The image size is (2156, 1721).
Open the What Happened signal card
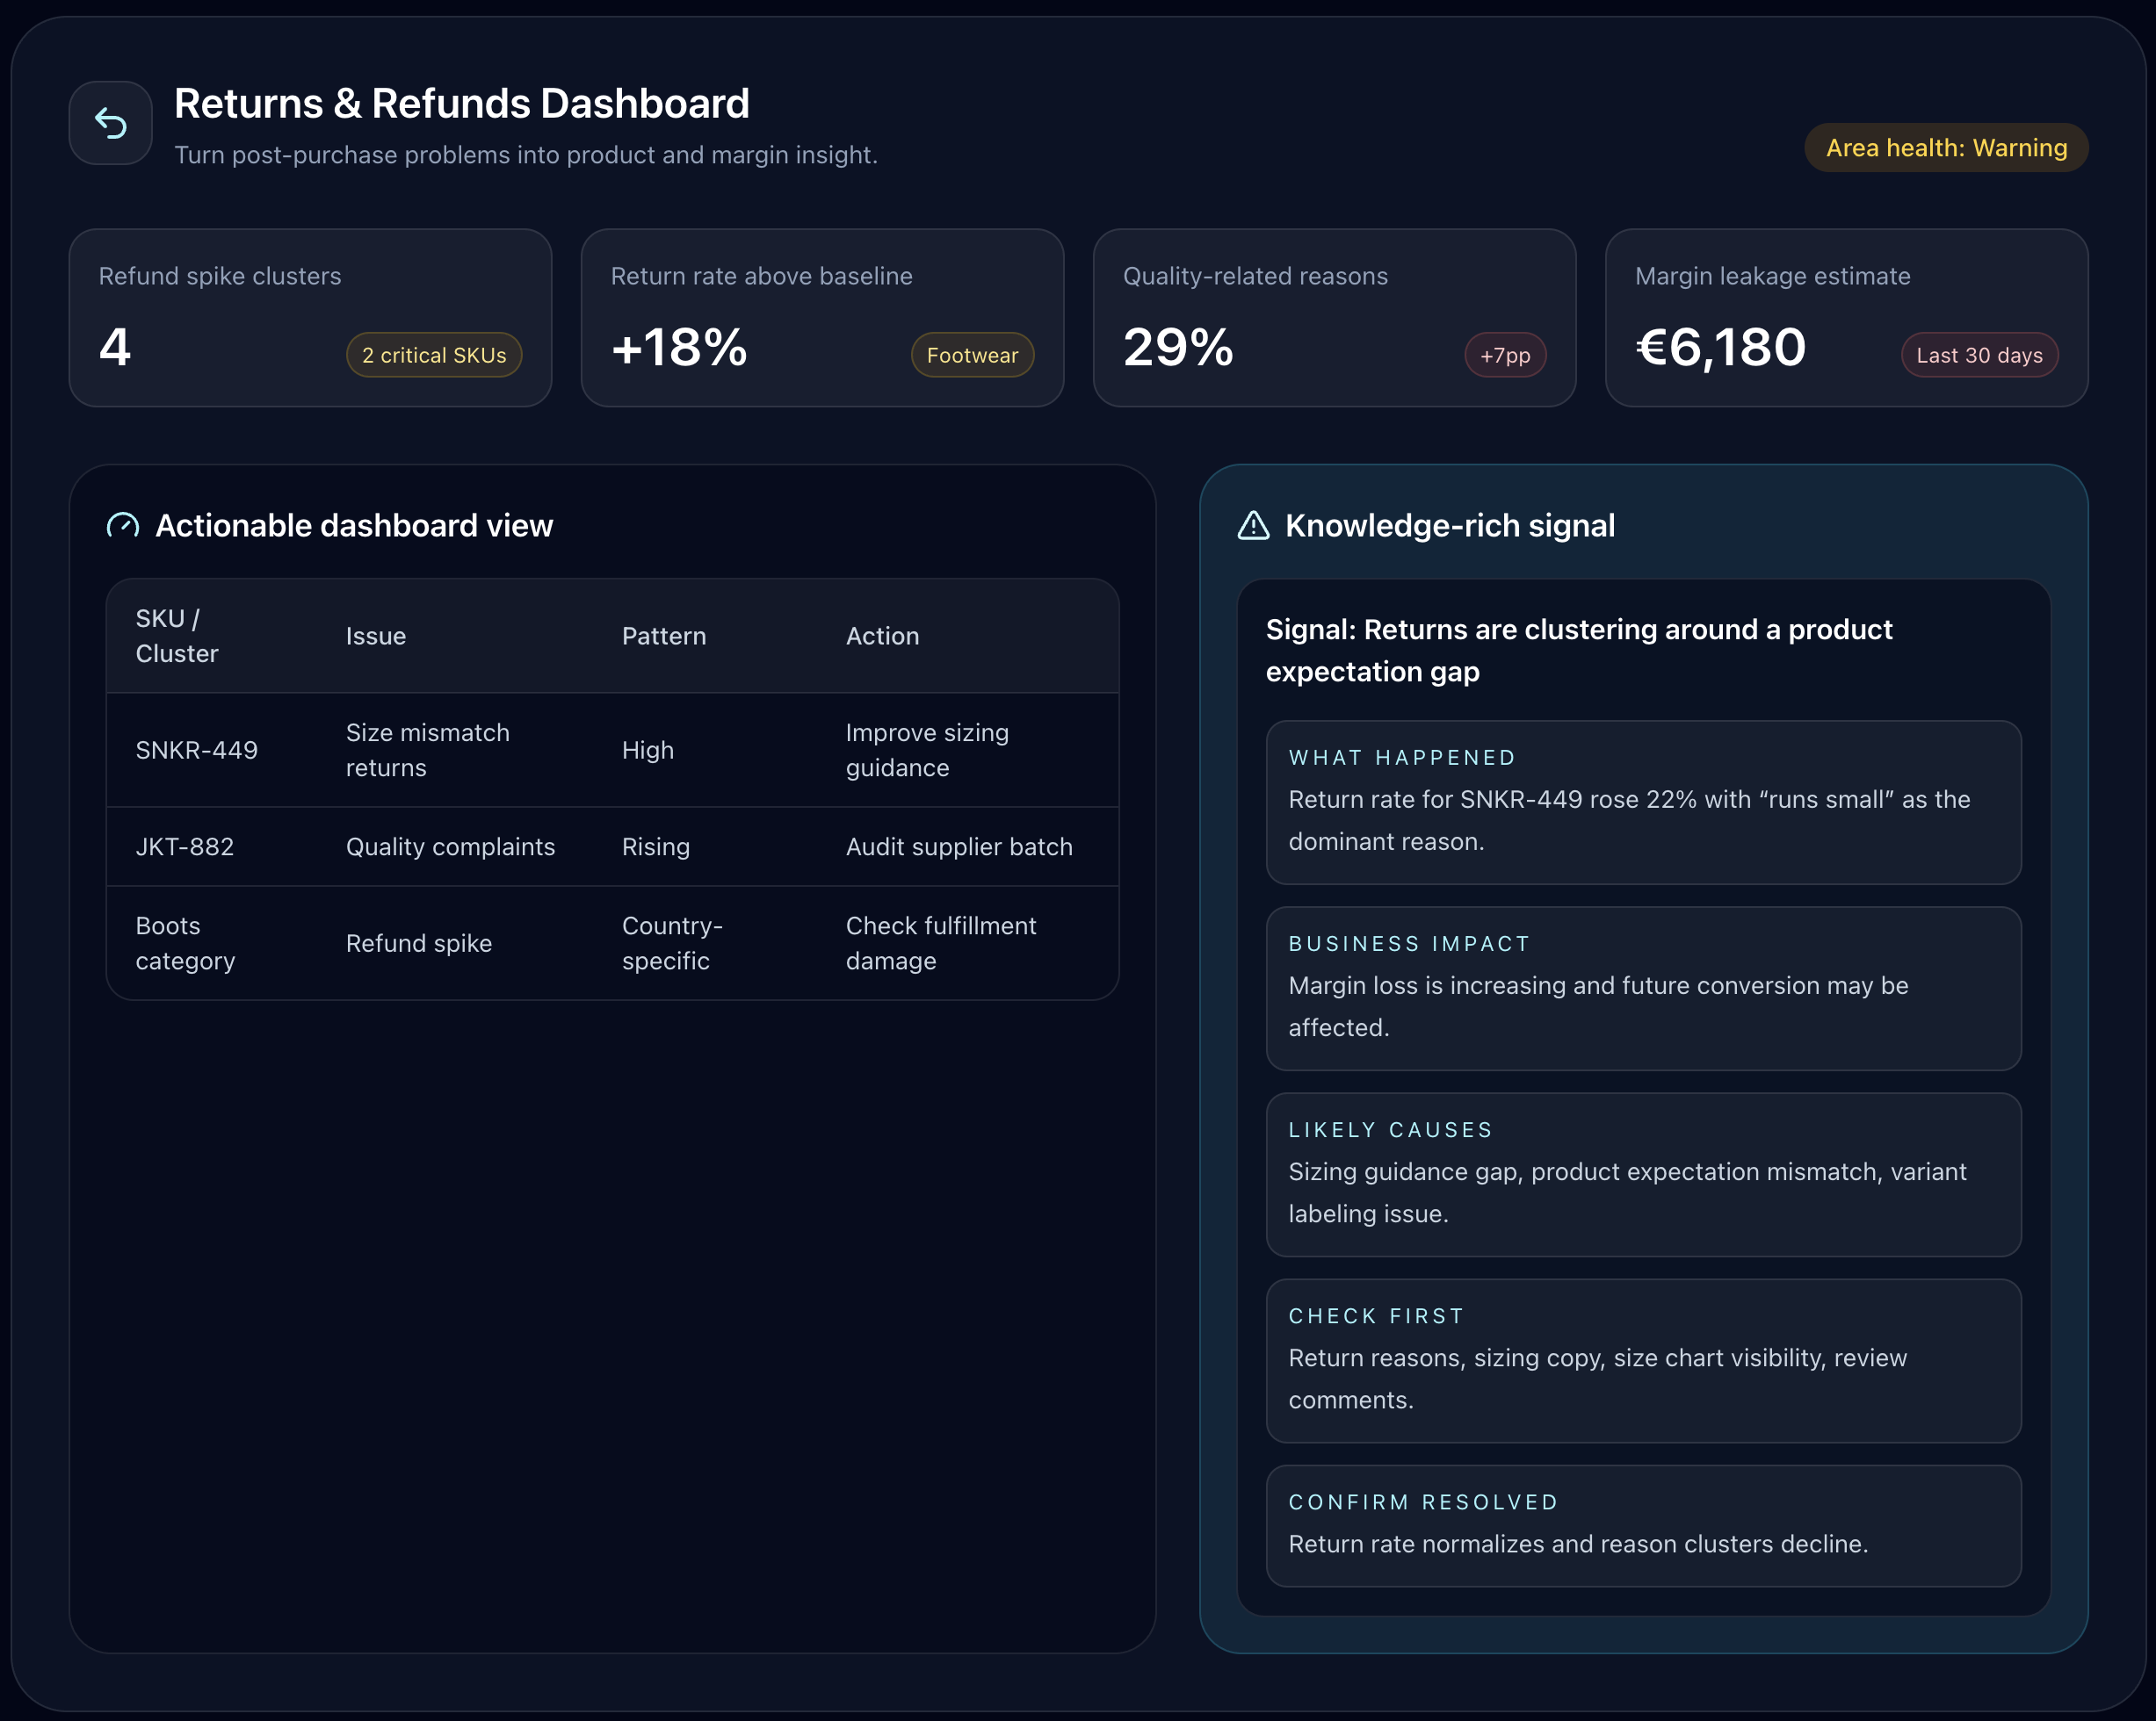tap(1643, 802)
